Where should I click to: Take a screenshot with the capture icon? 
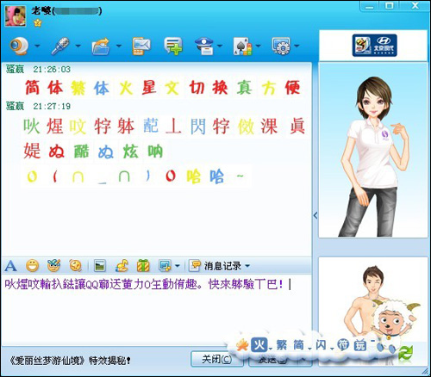[165, 266]
